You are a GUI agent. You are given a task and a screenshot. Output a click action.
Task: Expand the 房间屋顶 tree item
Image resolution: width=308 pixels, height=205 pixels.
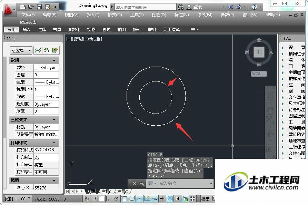pos(283,72)
